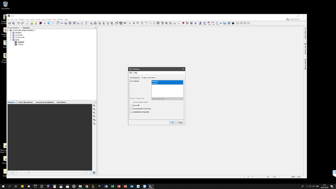Click the Close button in Calibration dialog
Image resolution: width=336 pixels, height=189 pixels.
(x=181, y=123)
